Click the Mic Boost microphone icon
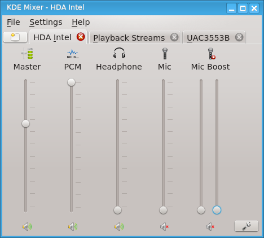Viewport: 264px width, 238px height. [212, 54]
